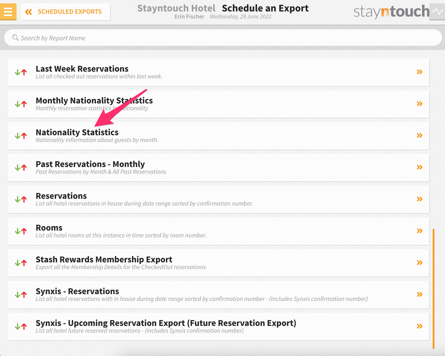Click the Schedule an Export page title

pos(265,8)
